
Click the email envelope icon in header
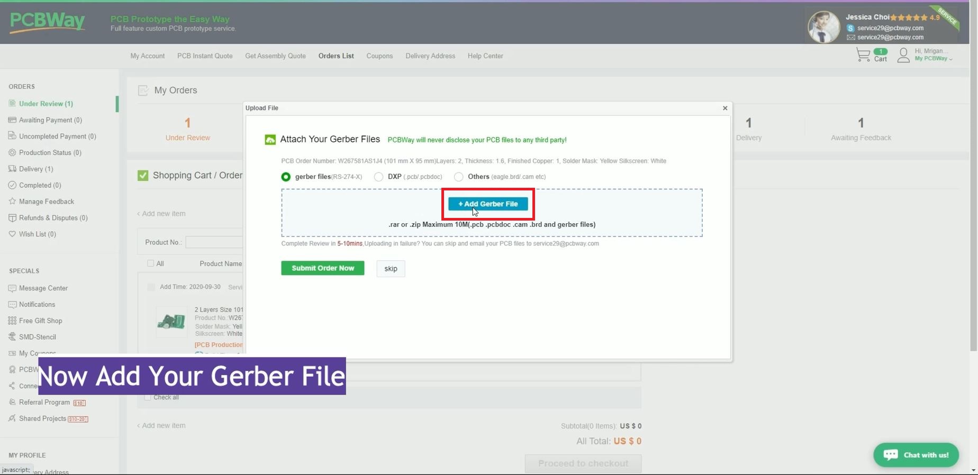click(850, 38)
